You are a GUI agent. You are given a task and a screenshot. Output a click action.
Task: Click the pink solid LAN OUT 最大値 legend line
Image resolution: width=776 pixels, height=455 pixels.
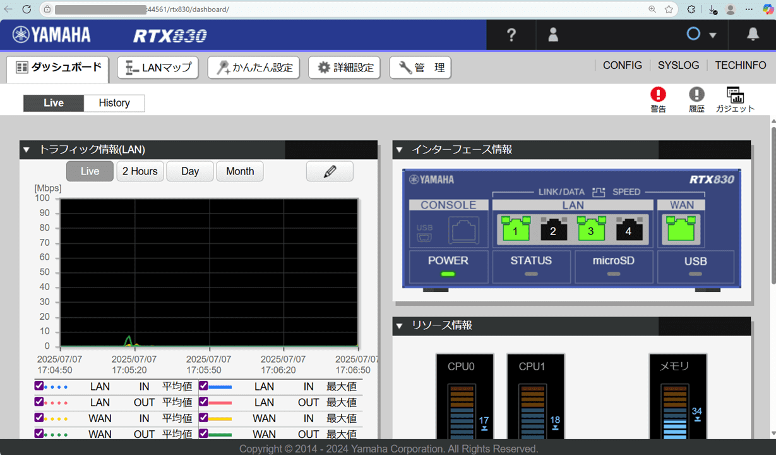pos(220,403)
